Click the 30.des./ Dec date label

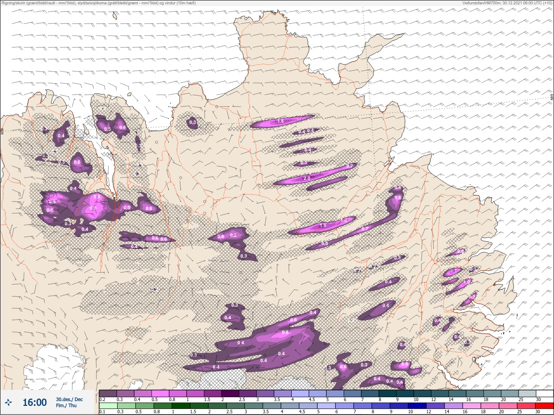[69, 399]
